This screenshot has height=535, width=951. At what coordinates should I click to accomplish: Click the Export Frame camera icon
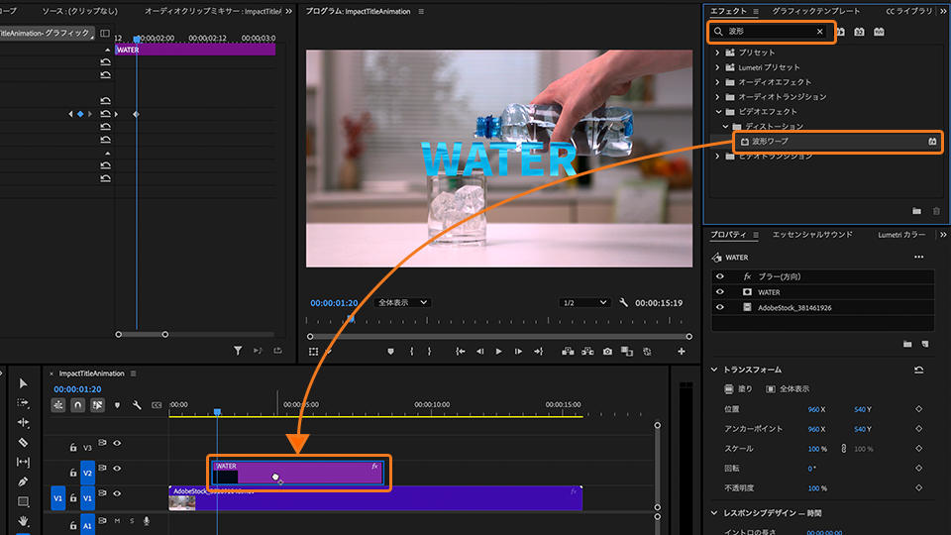(607, 351)
